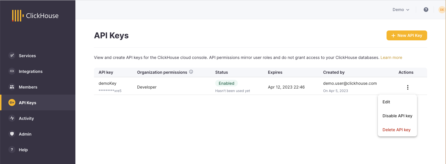Viewport: 446px width, 164px height.
Task: Open help from the top bar question icon
Action: pos(426,10)
